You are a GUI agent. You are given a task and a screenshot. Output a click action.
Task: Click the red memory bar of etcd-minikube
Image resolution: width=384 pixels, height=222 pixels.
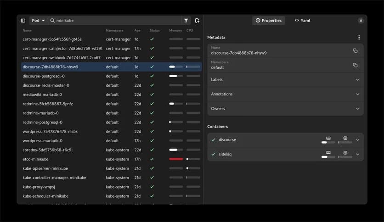tap(176, 159)
